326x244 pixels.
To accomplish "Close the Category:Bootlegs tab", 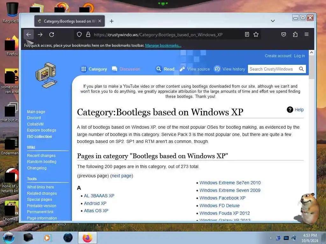I will pyautogui.click(x=100, y=21).
